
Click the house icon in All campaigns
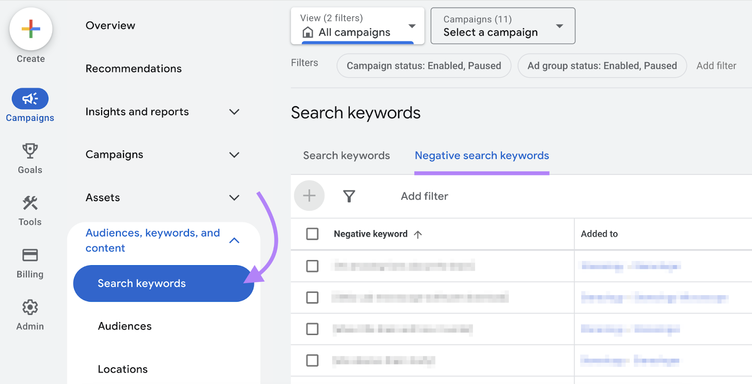point(308,32)
